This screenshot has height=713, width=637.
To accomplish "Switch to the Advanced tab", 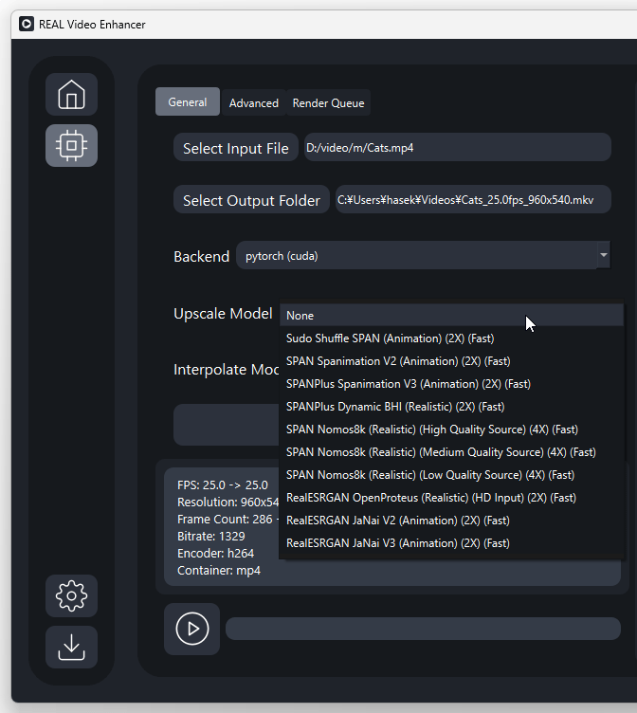I will pyautogui.click(x=254, y=103).
